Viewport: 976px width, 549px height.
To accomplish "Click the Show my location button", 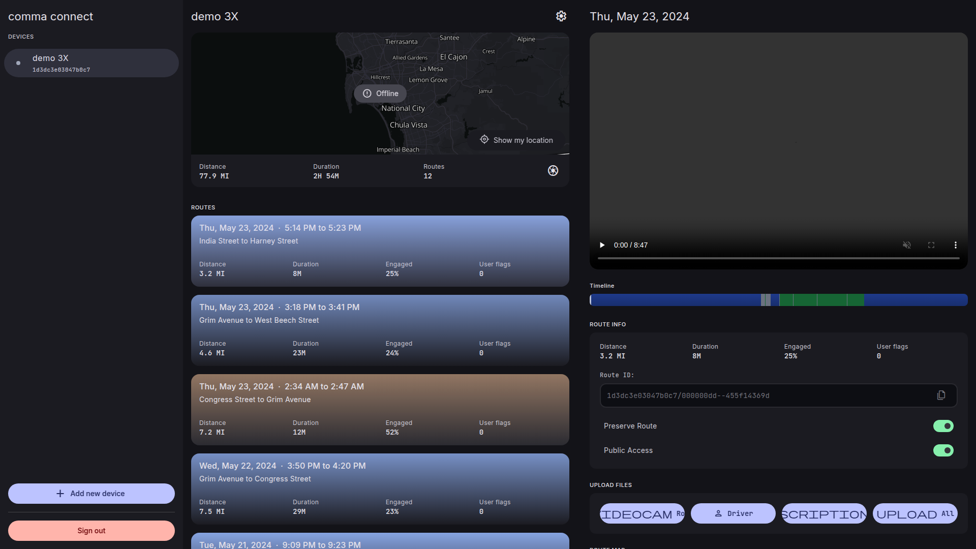I will click(x=516, y=140).
